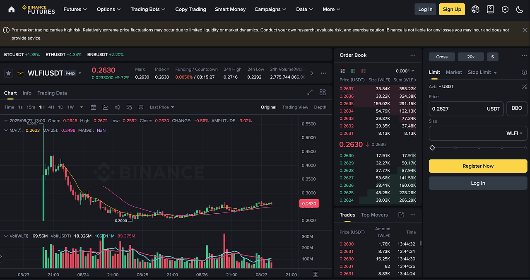This screenshot has height=280, width=530.
Task: Open the order form three-dot menu
Action: pos(524,56)
